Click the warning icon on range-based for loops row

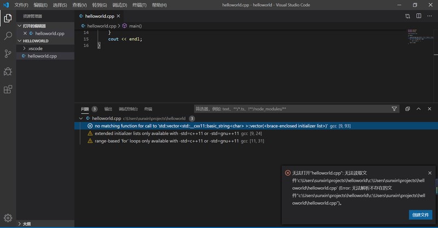(x=90, y=141)
